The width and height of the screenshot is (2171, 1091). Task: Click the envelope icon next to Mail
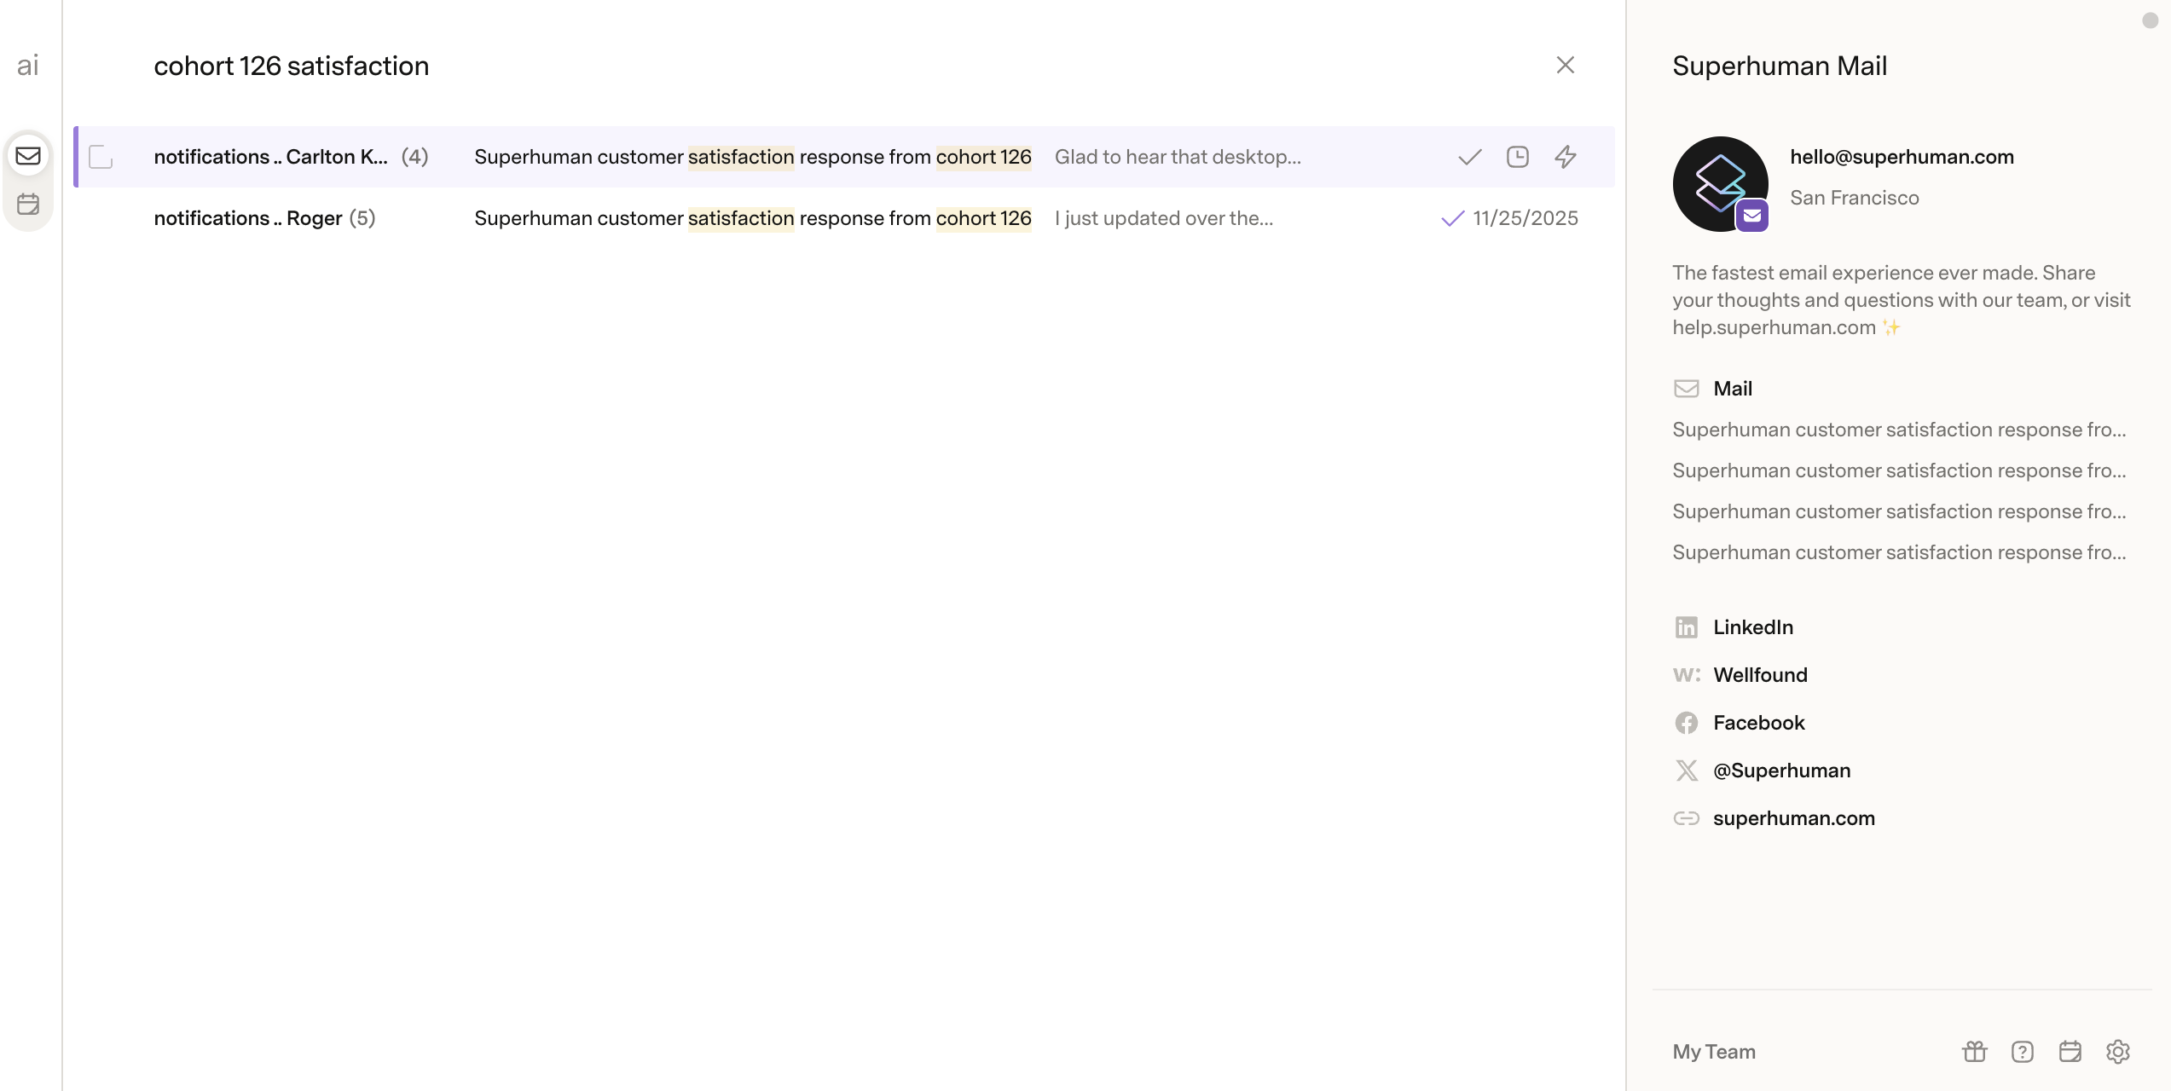tap(1686, 389)
